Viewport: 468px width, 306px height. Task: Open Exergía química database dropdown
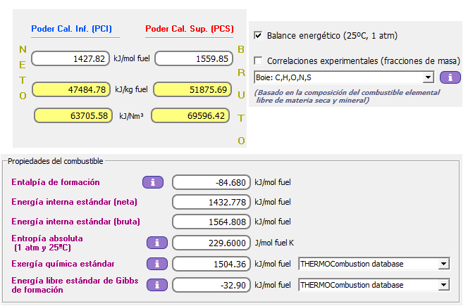click(x=443, y=264)
